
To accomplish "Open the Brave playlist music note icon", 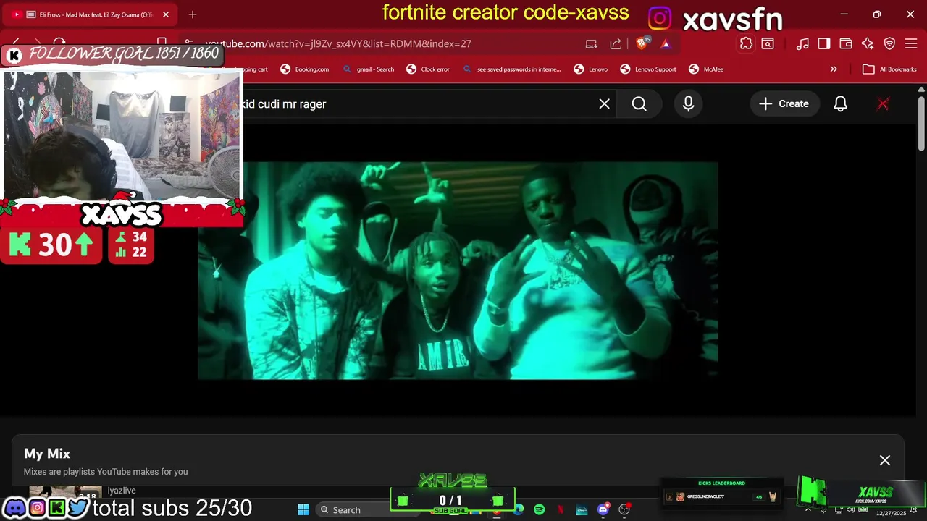I will [802, 43].
